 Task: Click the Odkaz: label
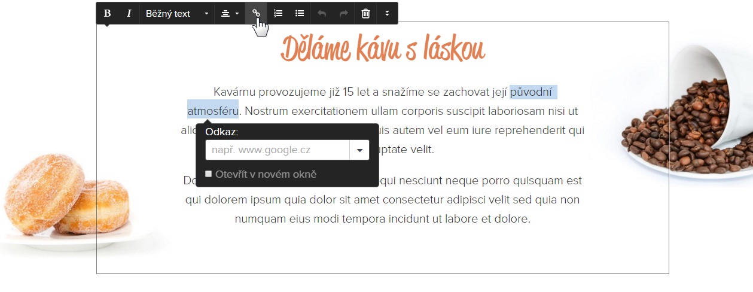[222, 132]
